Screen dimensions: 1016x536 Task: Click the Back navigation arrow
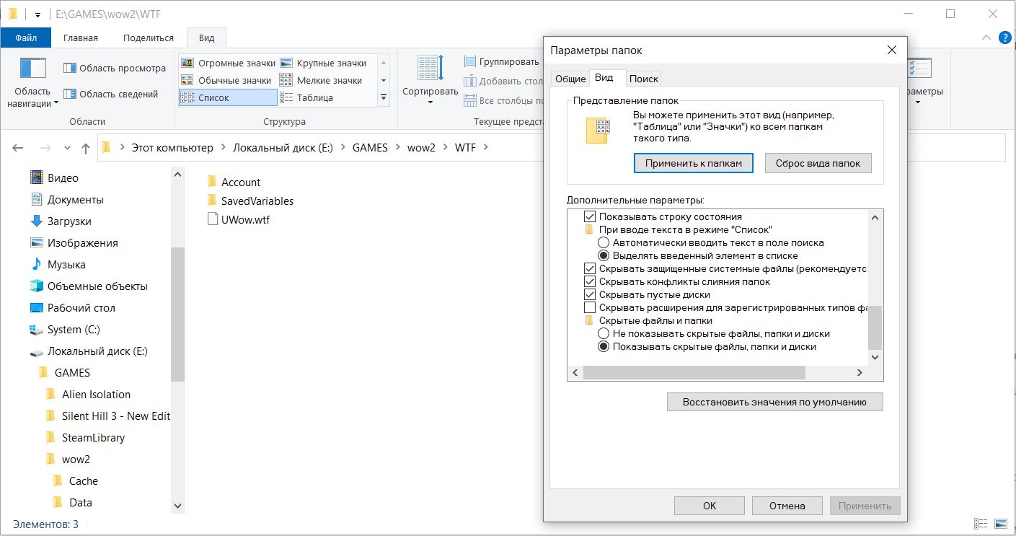(x=18, y=148)
